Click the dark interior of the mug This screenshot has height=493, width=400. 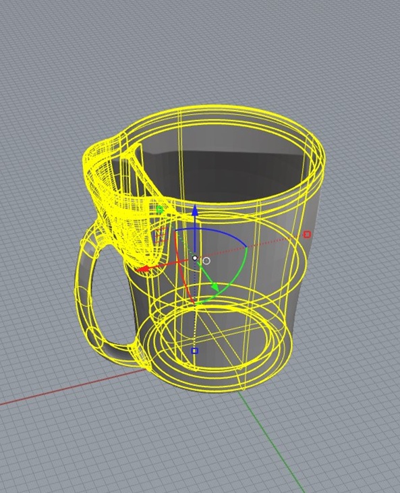(220, 170)
